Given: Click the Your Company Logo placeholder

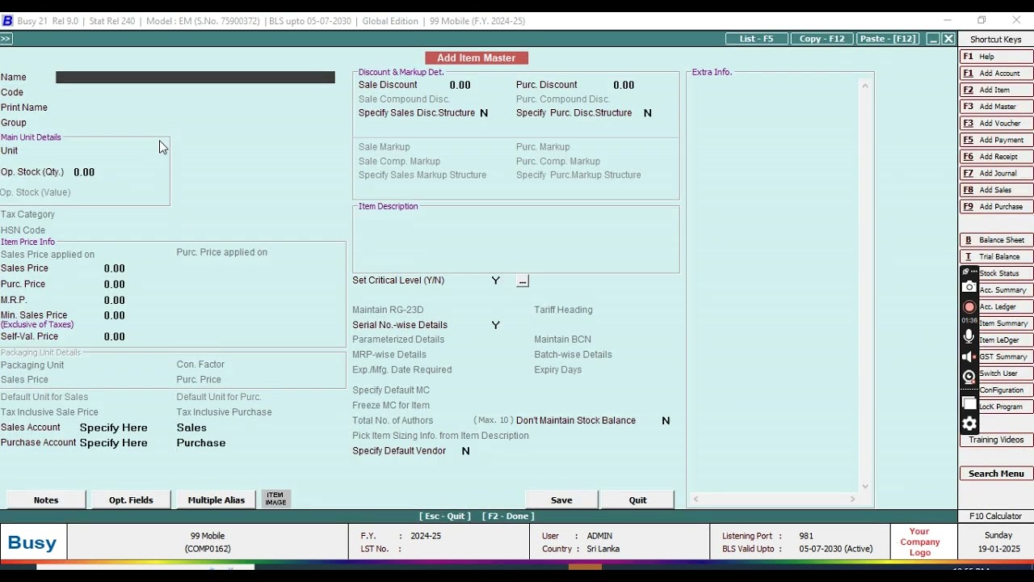Looking at the screenshot, I should (x=920, y=542).
